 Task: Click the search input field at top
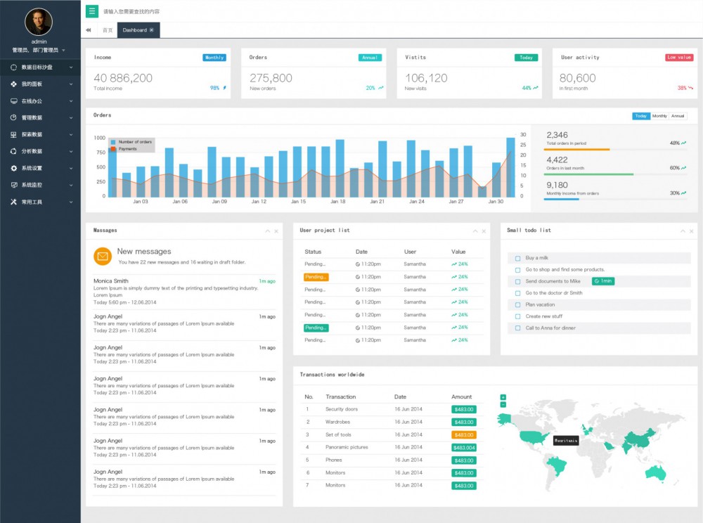pos(211,11)
